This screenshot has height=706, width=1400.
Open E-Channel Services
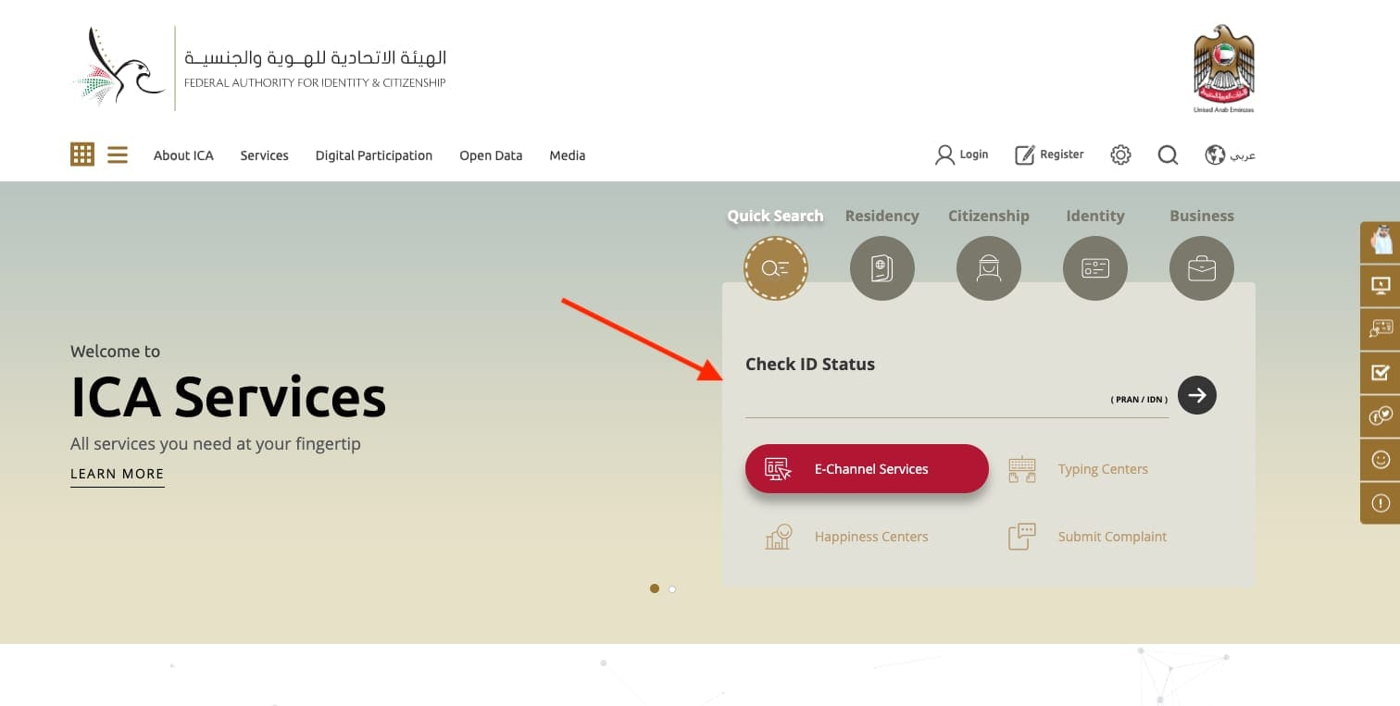point(867,469)
